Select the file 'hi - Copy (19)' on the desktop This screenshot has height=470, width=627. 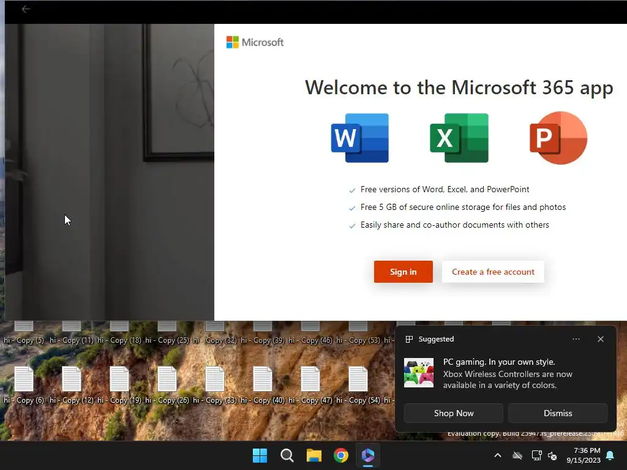119,385
